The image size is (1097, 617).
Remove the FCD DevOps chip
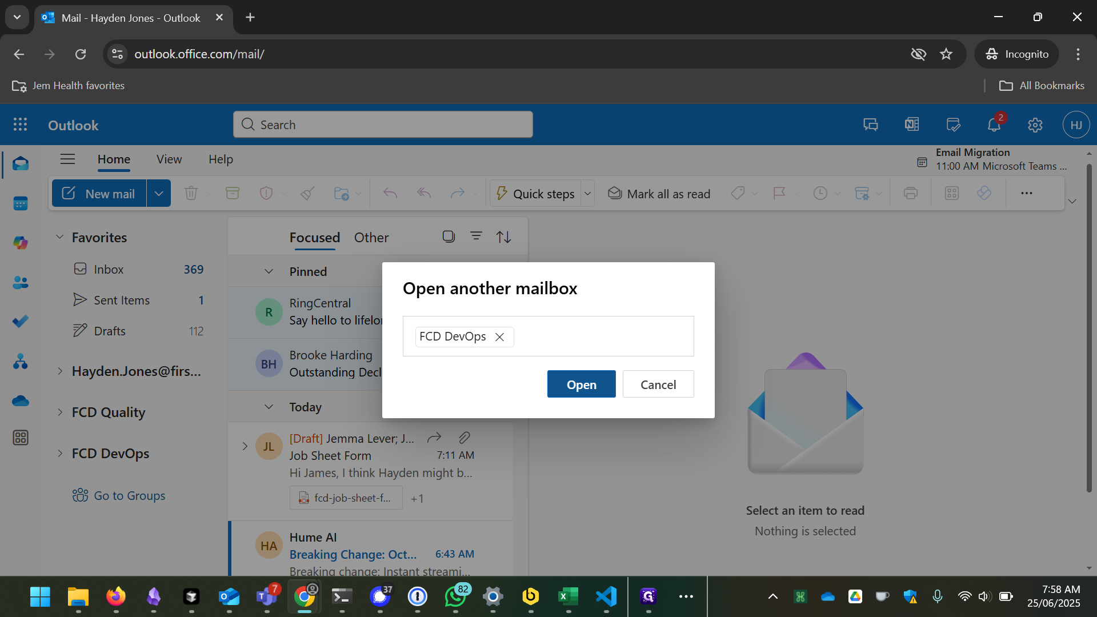pos(499,337)
